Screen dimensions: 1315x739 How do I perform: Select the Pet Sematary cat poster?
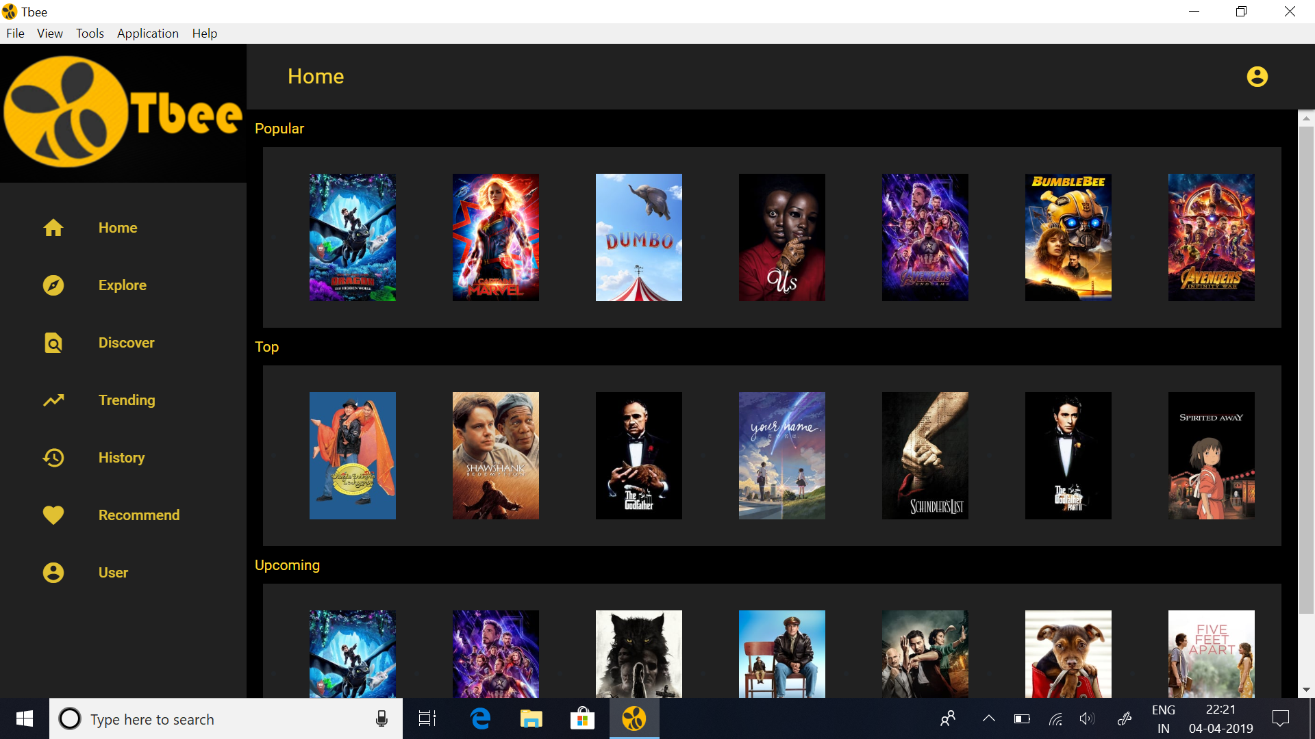(x=639, y=654)
